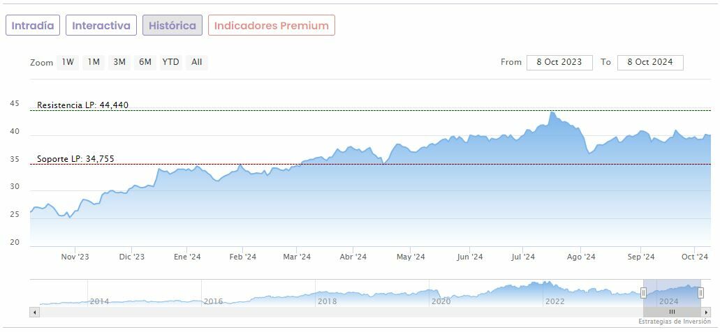Select the Histórica tab
This screenshot has width=720, height=332.
click(172, 26)
